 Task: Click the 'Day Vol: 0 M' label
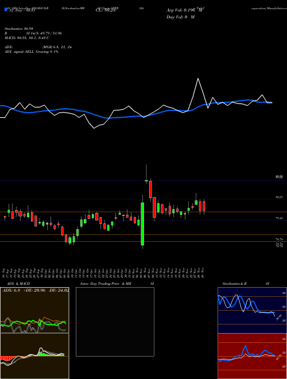[180, 17]
